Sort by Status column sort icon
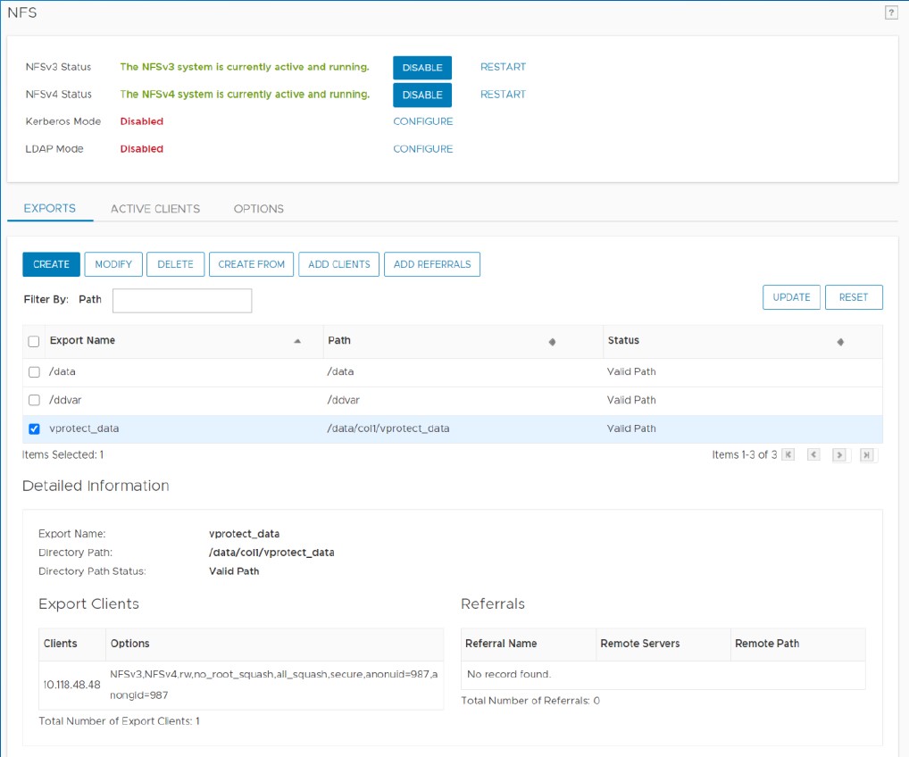909x757 pixels. pyautogui.click(x=840, y=342)
